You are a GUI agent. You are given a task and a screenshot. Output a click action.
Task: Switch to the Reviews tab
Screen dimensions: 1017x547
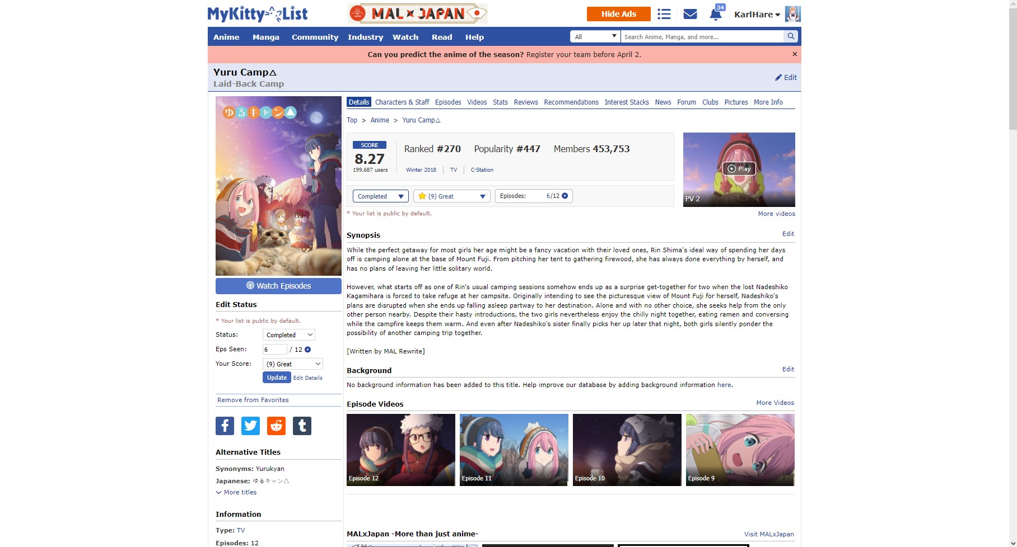[526, 102]
